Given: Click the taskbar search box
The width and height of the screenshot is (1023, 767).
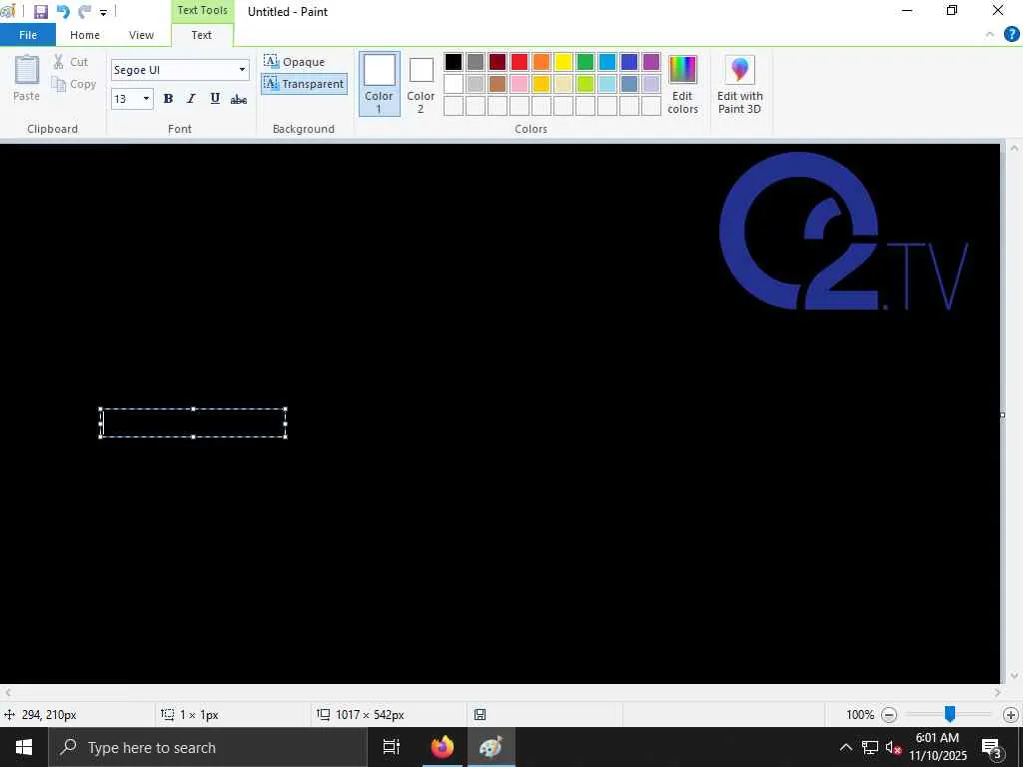Looking at the screenshot, I should click(208, 747).
